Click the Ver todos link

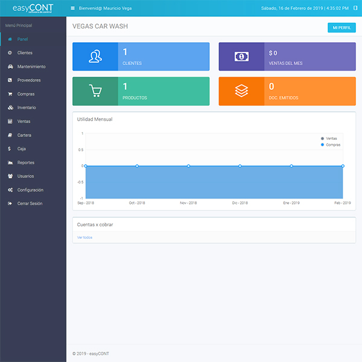tap(84, 238)
